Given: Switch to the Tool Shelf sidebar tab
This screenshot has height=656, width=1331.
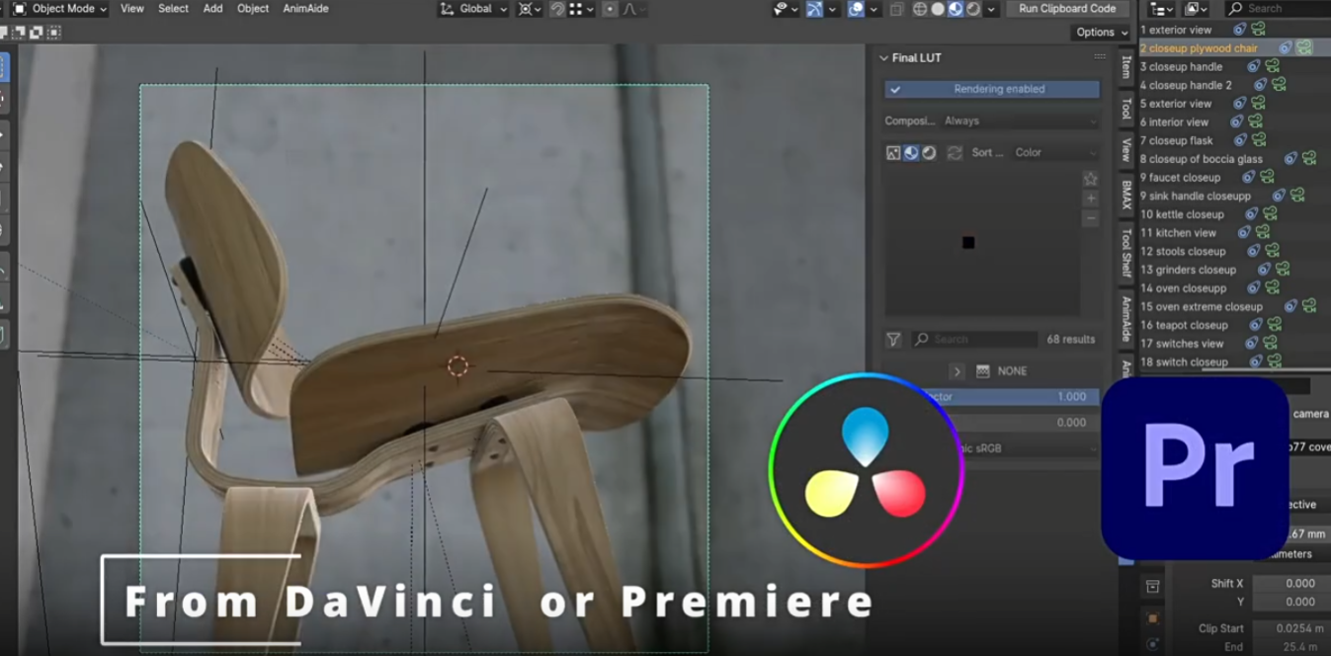Looking at the screenshot, I should (1125, 253).
